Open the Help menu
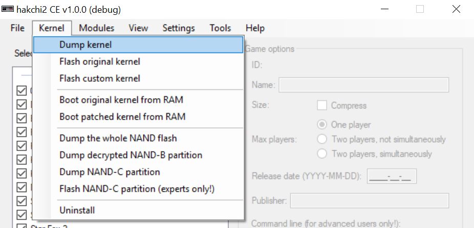 pos(255,28)
